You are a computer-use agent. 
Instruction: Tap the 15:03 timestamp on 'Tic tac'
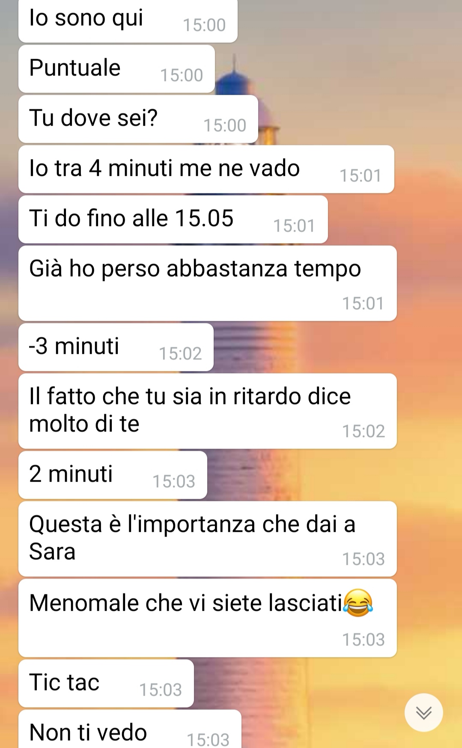(x=161, y=690)
